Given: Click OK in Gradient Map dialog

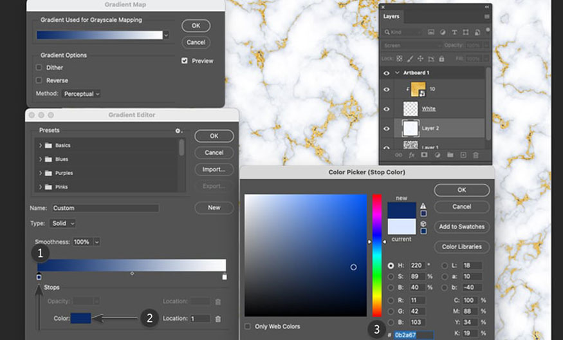Looking at the screenshot, I should [x=196, y=26].
